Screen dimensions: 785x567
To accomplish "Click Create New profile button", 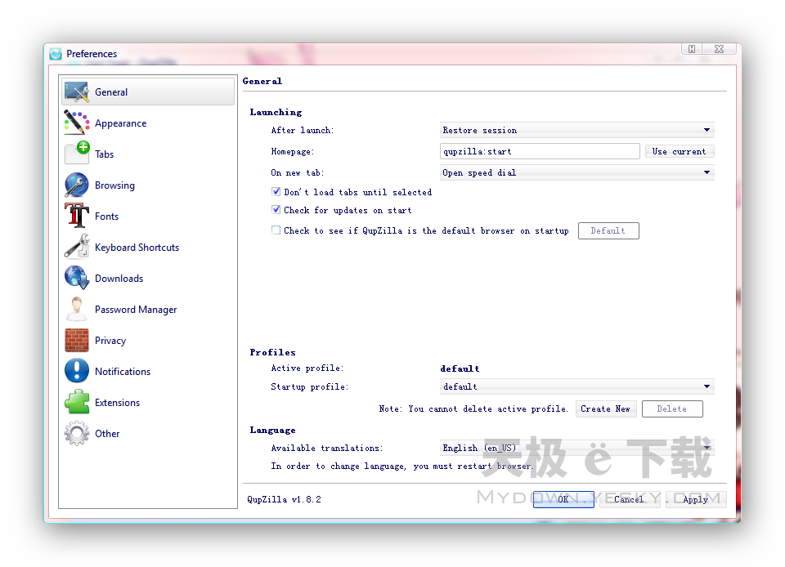I will (x=606, y=409).
